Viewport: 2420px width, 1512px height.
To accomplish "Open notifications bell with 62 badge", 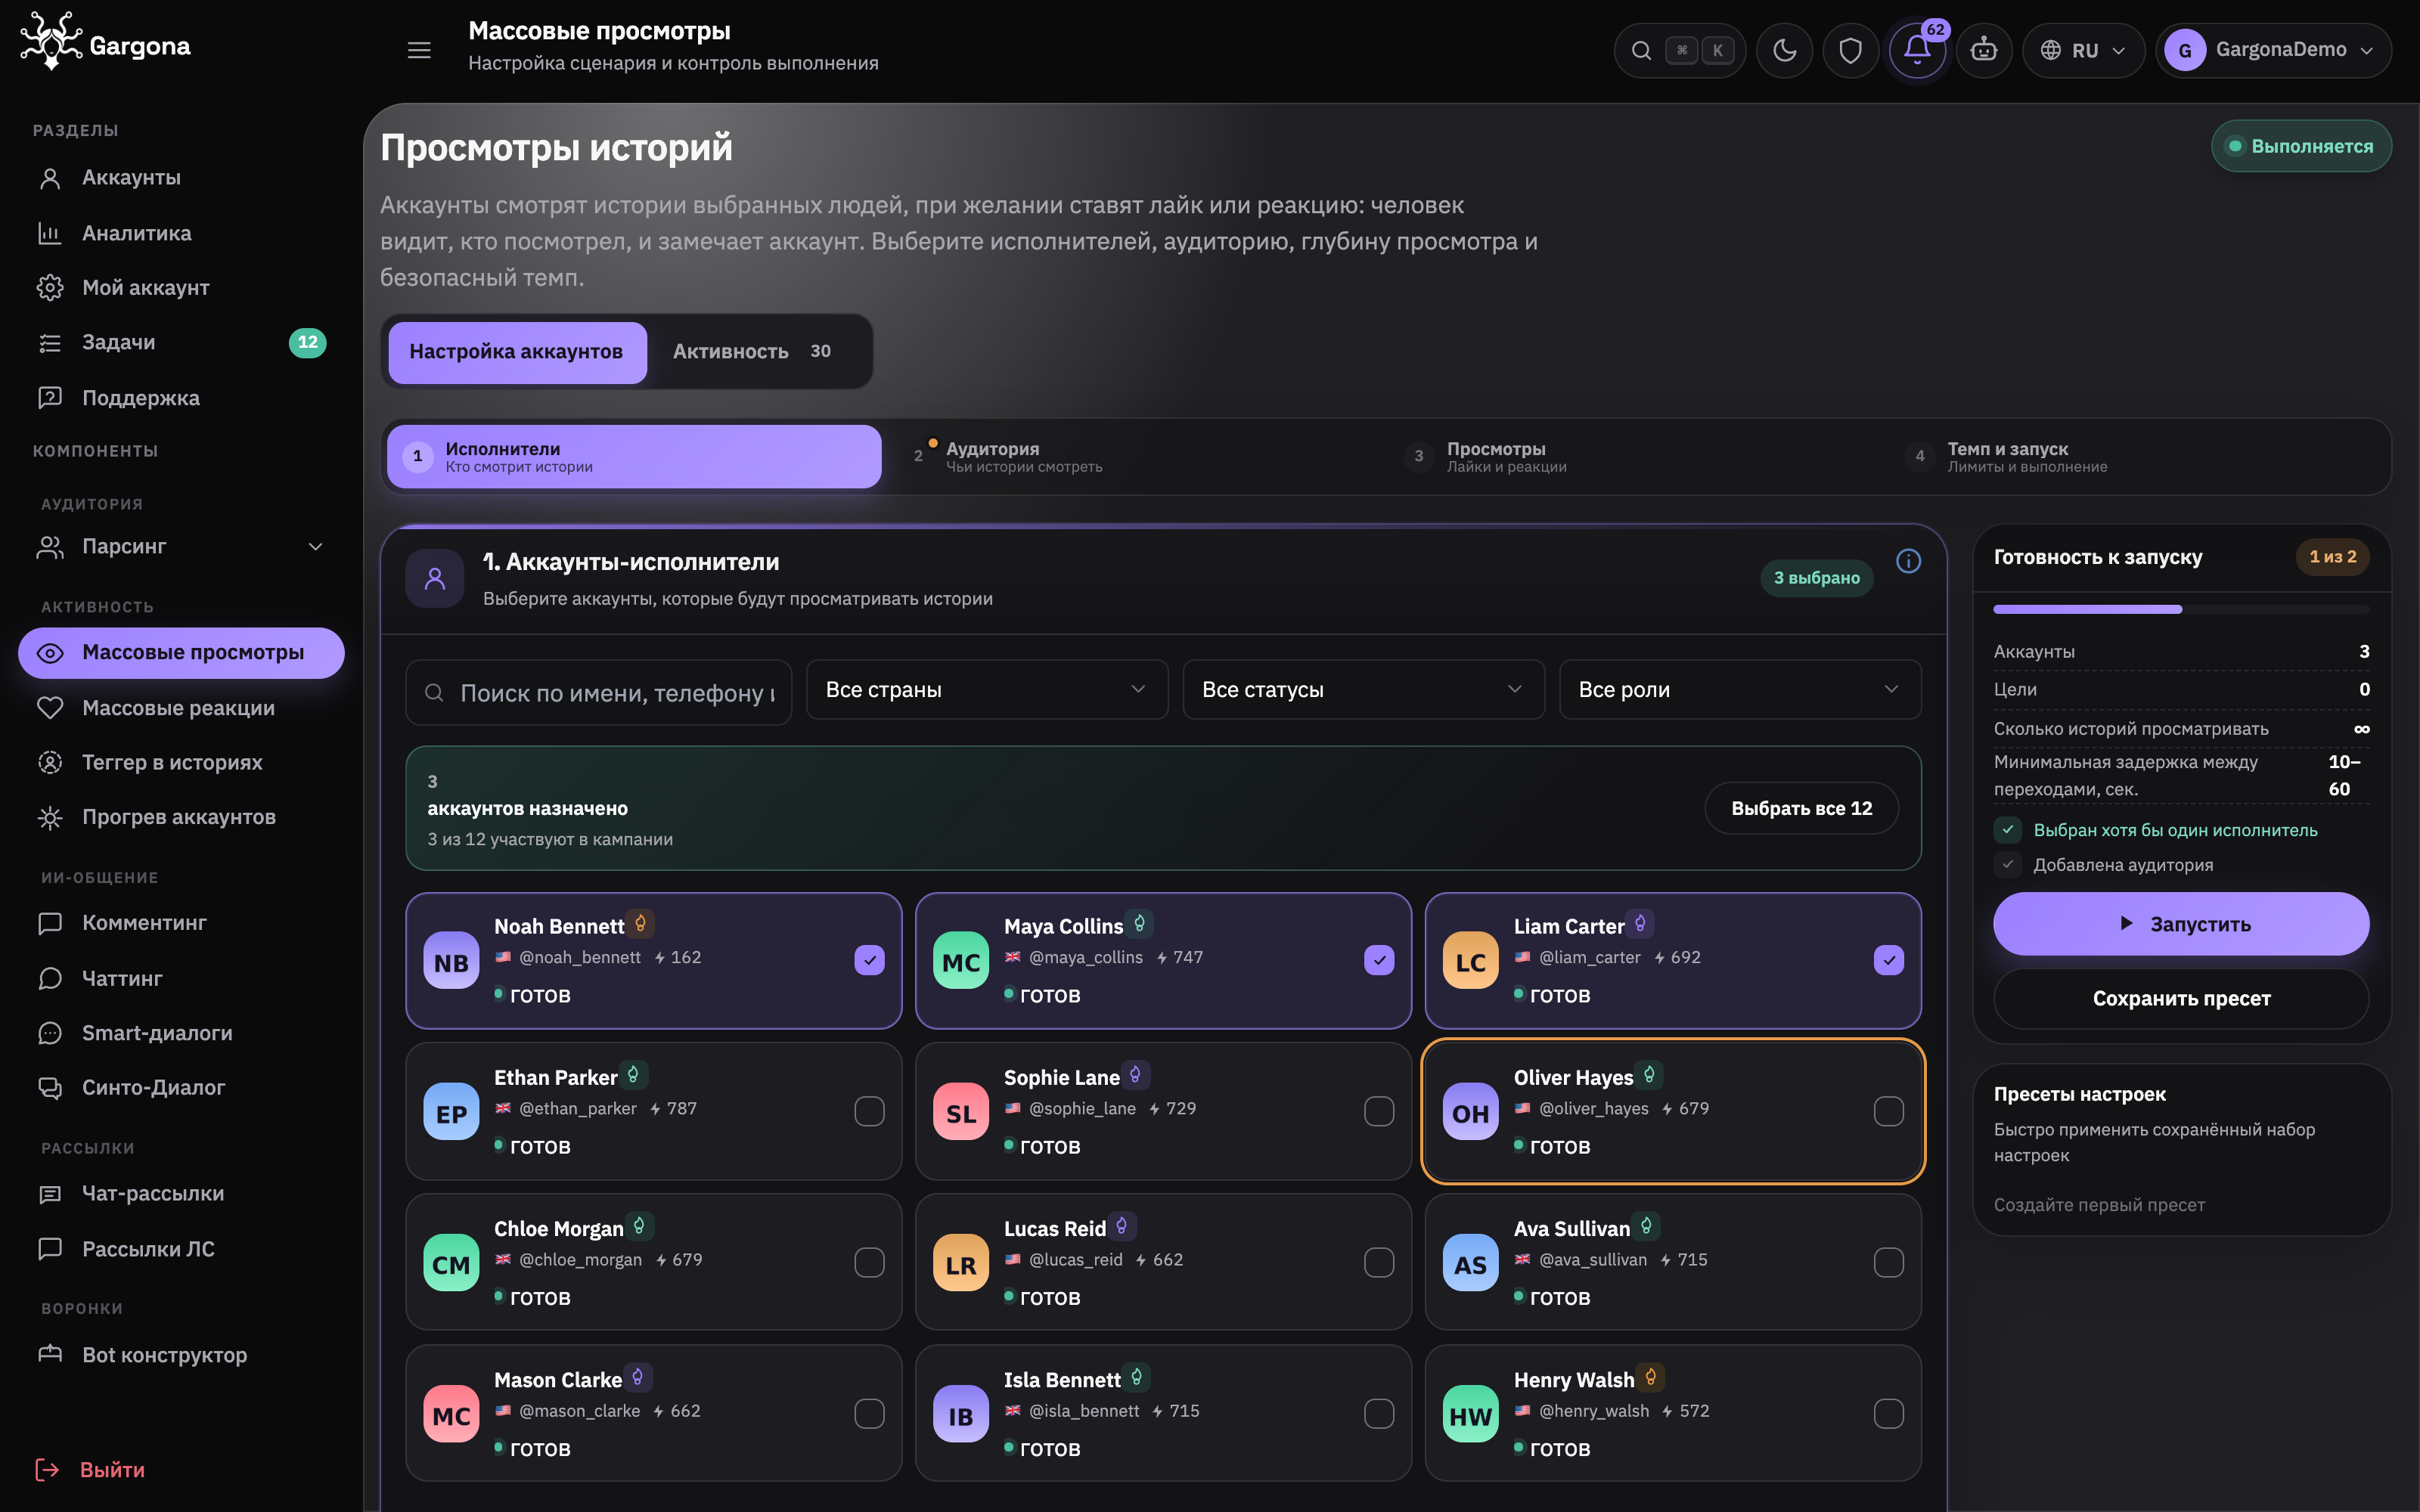I will (x=1917, y=50).
